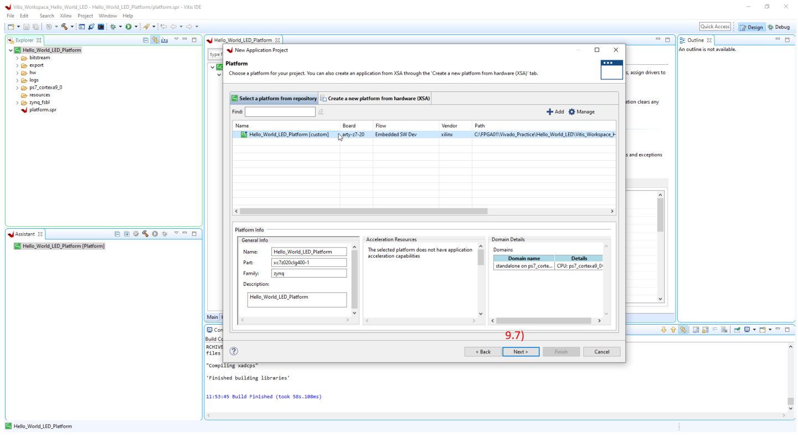The image size is (798, 436).
Task: Open the Window menu
Action: point(108,16)
